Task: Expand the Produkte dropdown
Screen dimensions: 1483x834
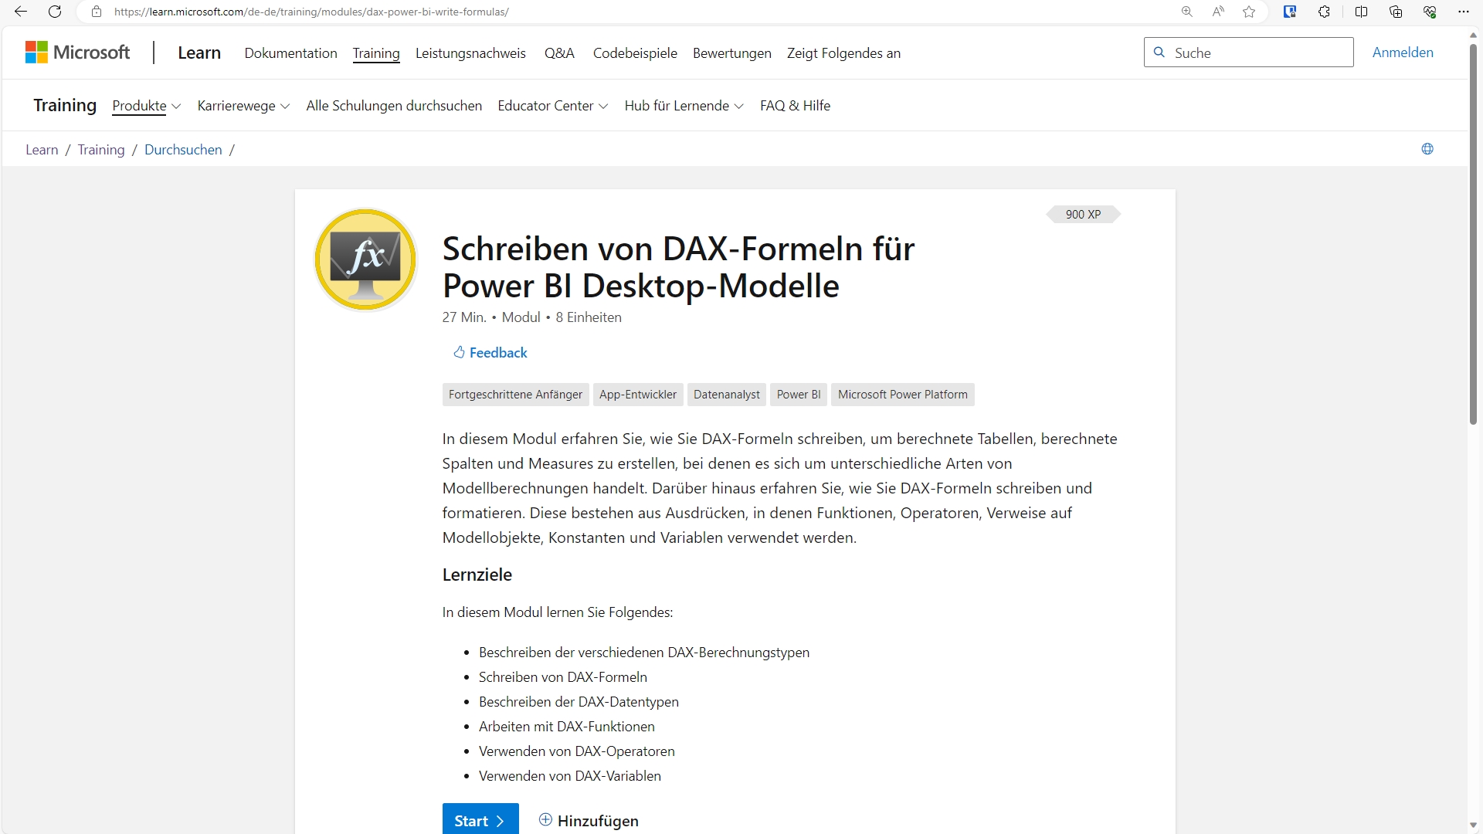Action: click(146, 106)
